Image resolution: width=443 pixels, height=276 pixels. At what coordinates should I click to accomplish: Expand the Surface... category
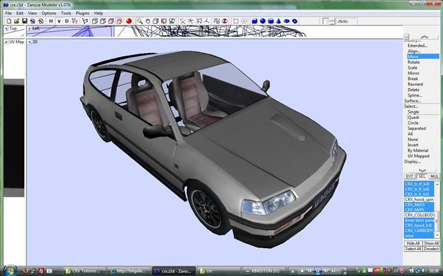click(413, 101)
